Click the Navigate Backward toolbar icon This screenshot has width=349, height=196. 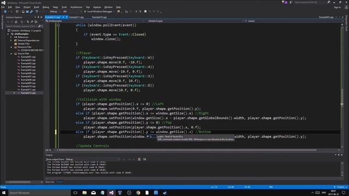tap(5, 11)
